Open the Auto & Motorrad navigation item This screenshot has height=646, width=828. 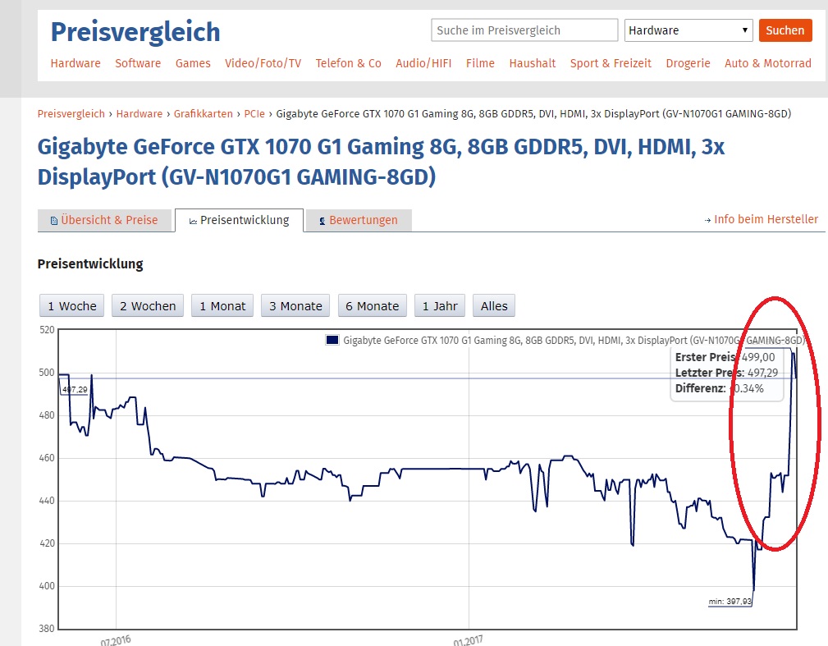[768, 63]
